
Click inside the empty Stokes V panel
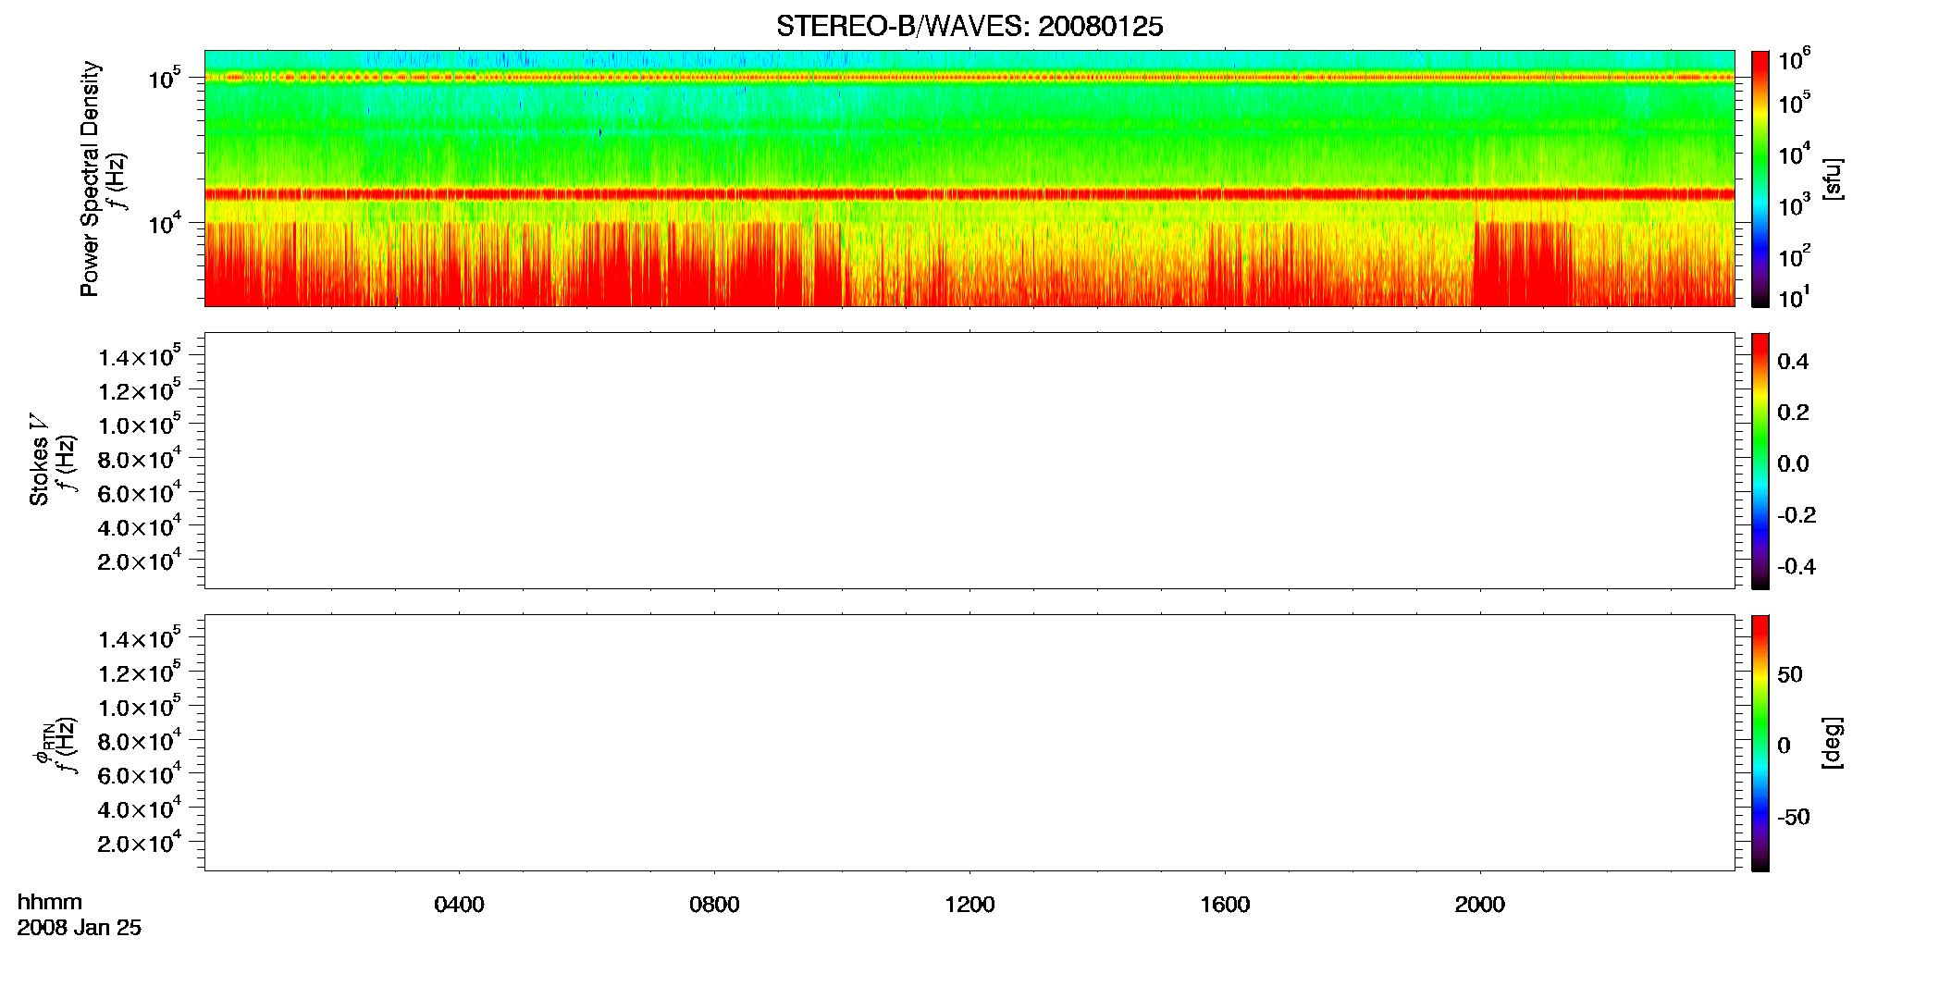(x=969, y=461)
